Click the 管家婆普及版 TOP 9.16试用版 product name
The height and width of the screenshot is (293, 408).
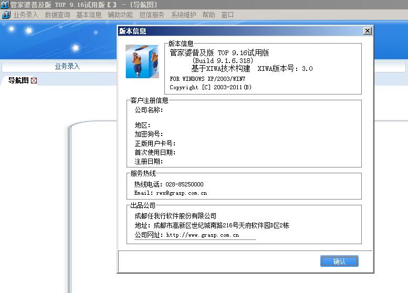tap(219, 53)
